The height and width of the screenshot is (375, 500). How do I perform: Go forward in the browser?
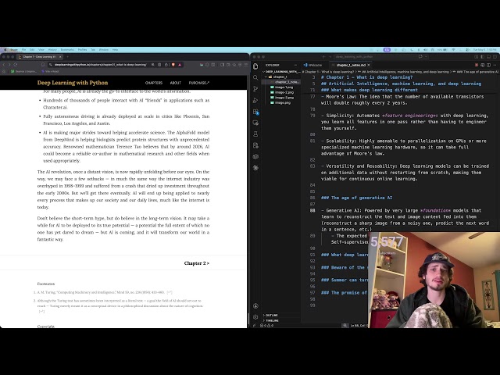point(9,65)
